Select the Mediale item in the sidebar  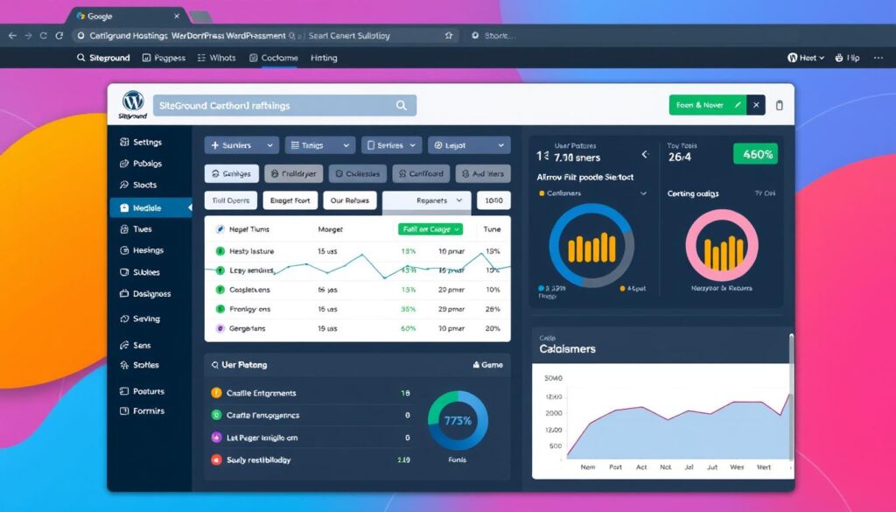tap(149, 207)
